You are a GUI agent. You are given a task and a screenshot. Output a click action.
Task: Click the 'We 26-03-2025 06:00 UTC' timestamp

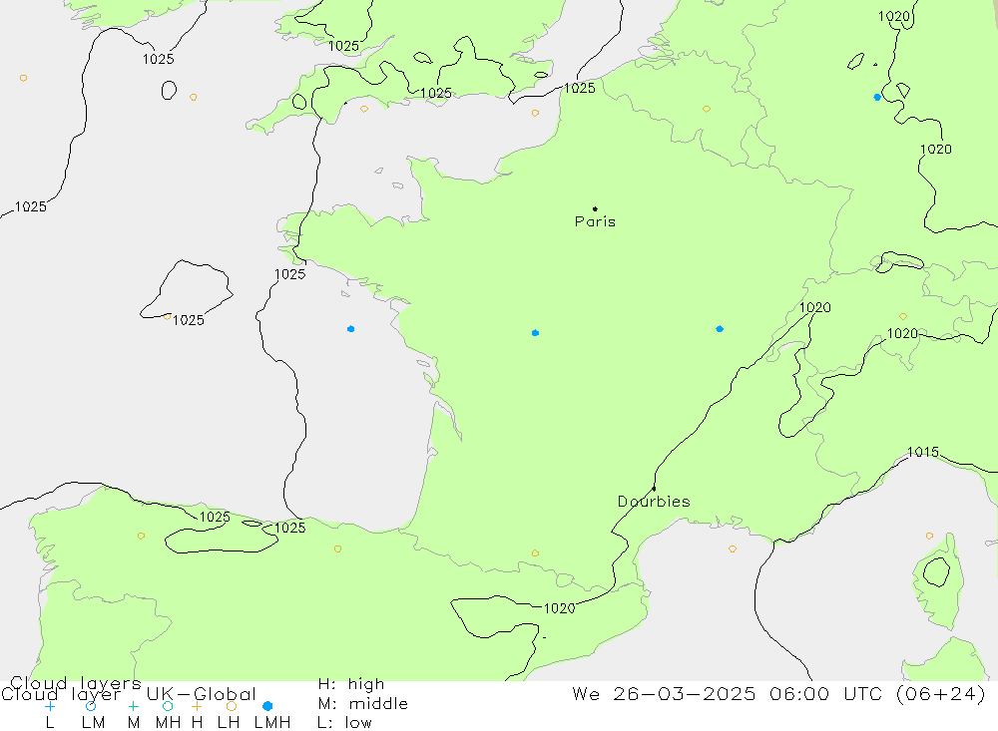coord(730,693)
